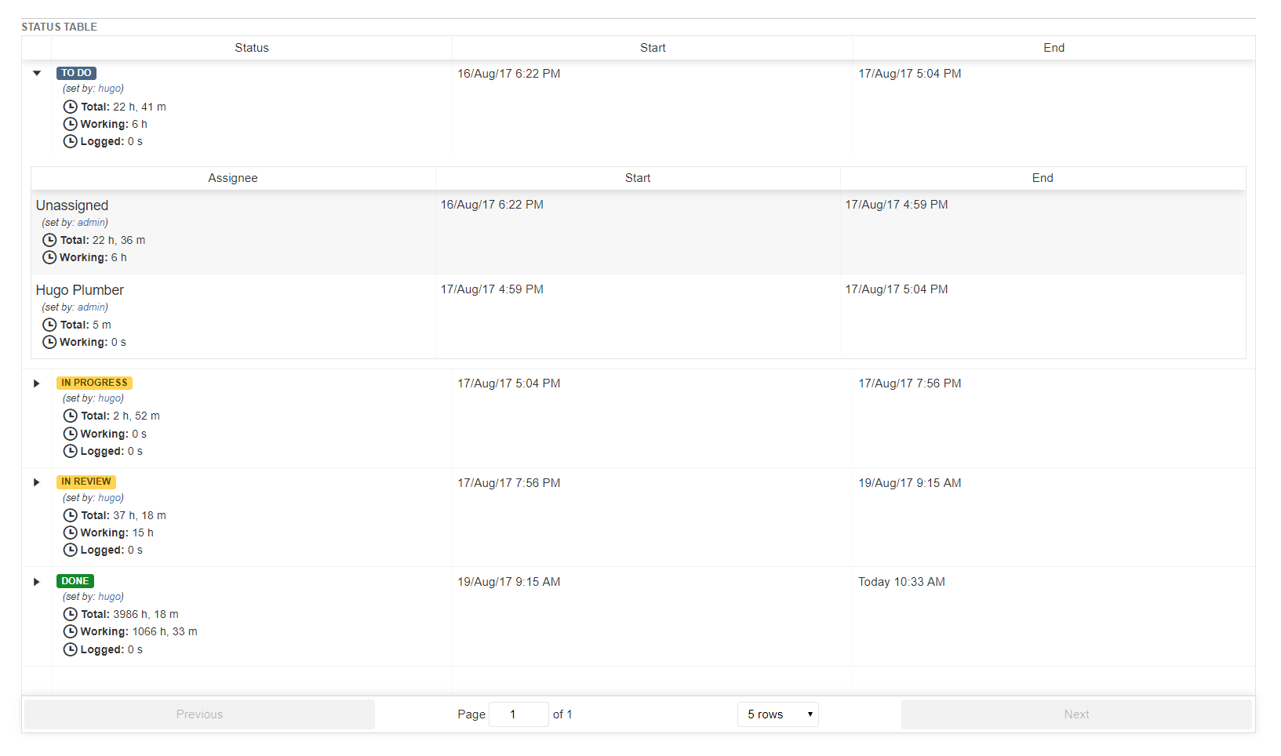Click IN REVIEW end date 19/Aug/17 9:15 AM
This screenshot has height=756, width=1281.
910,483
